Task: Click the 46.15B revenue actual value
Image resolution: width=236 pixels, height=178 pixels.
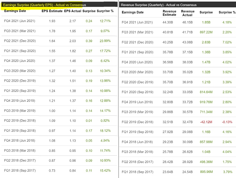Action: 187,22
